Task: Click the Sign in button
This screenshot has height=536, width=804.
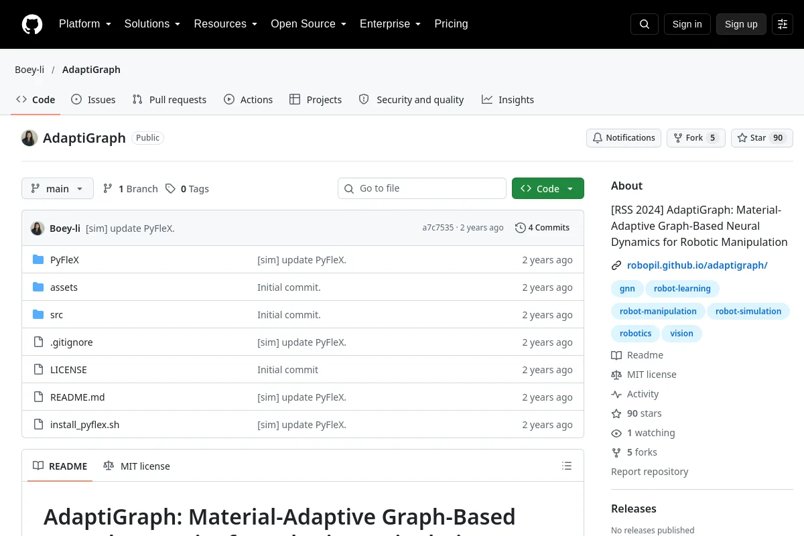Action: click(x=687, y=24)
